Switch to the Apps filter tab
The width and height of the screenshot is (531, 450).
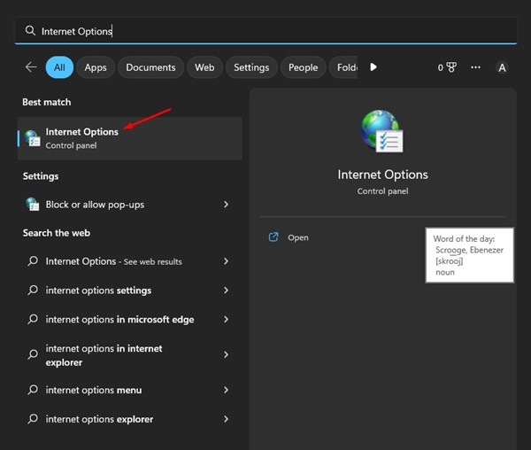coord(96,67)
